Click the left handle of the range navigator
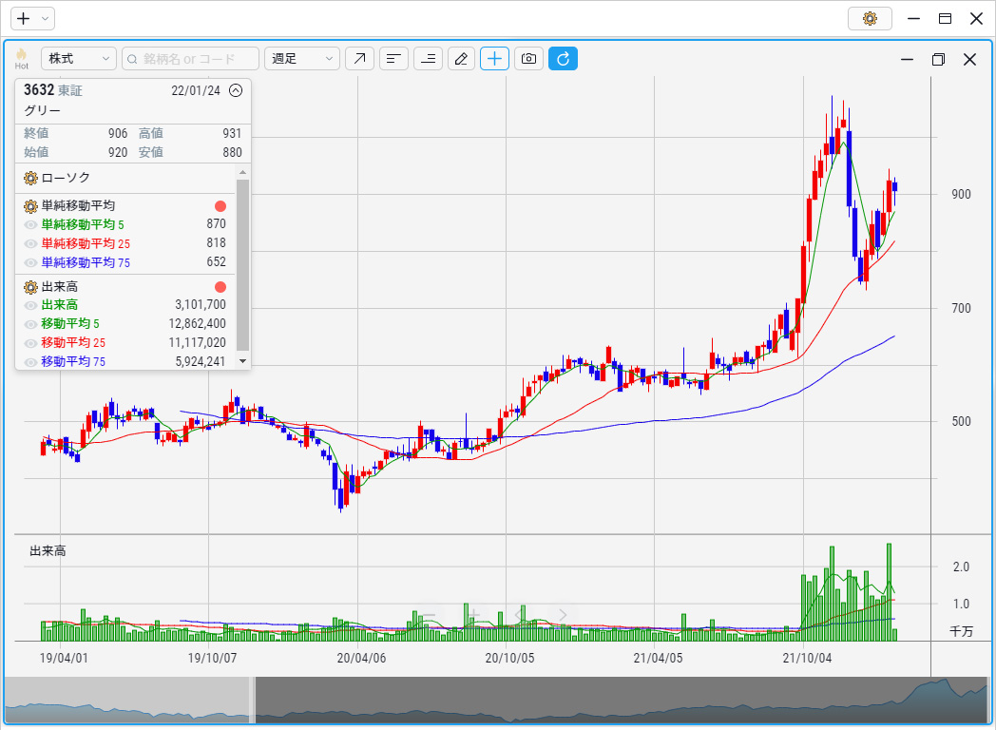 [252, 700]
